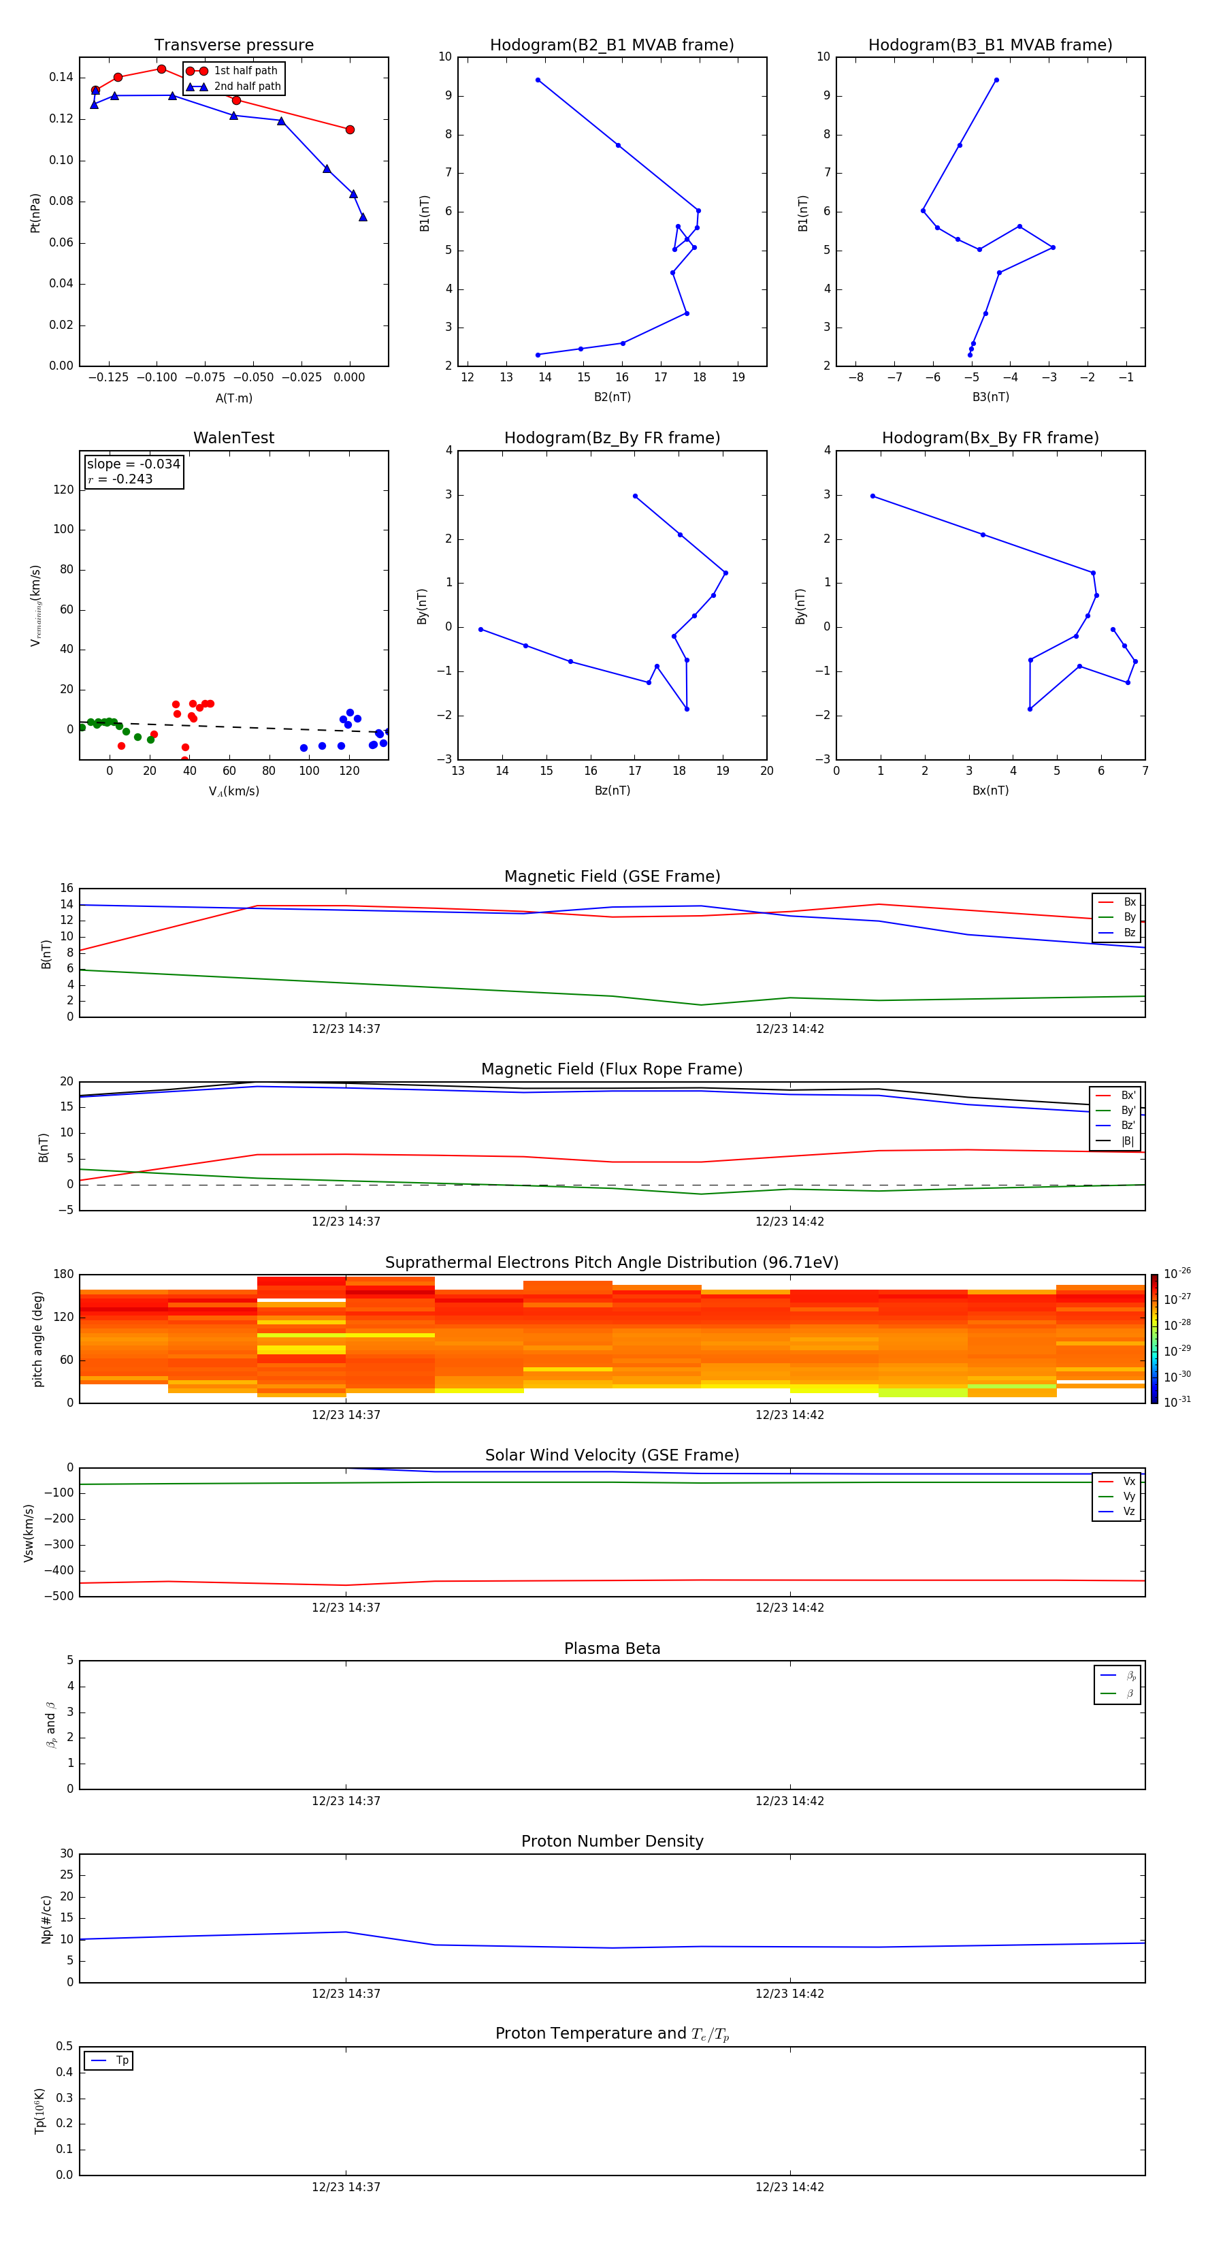Screen dimensions: 1225x2247
Task: Click the B2(nT) x-axis label
Action: point(612,397)
